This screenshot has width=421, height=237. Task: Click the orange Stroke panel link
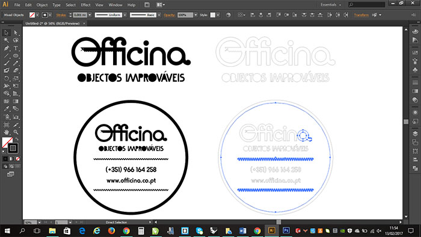61,15
